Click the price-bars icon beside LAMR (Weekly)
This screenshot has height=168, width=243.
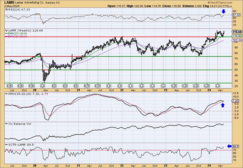tap(6, 31)
